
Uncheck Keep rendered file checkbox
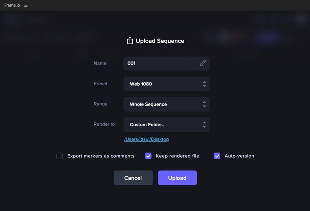coord(148,156)
